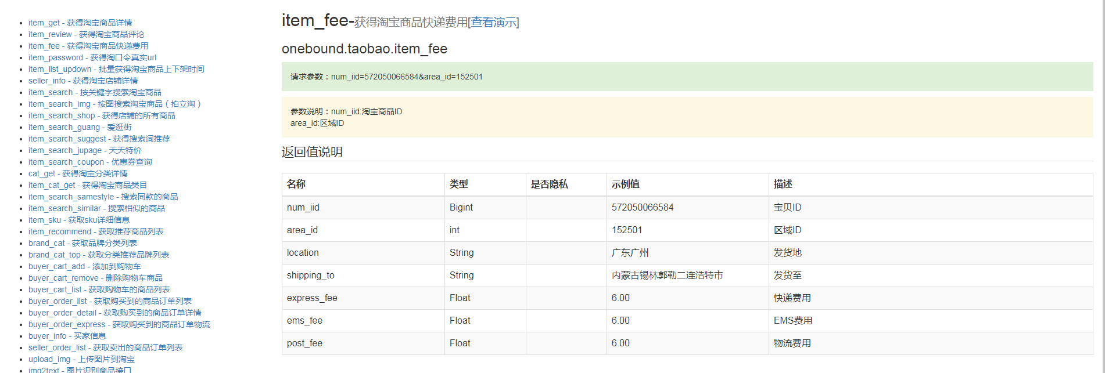Select the post_fee name cell
Image resolution: width=1105 pixels, height=373 pixels.
pyautogui.click(x=363, y=343)
